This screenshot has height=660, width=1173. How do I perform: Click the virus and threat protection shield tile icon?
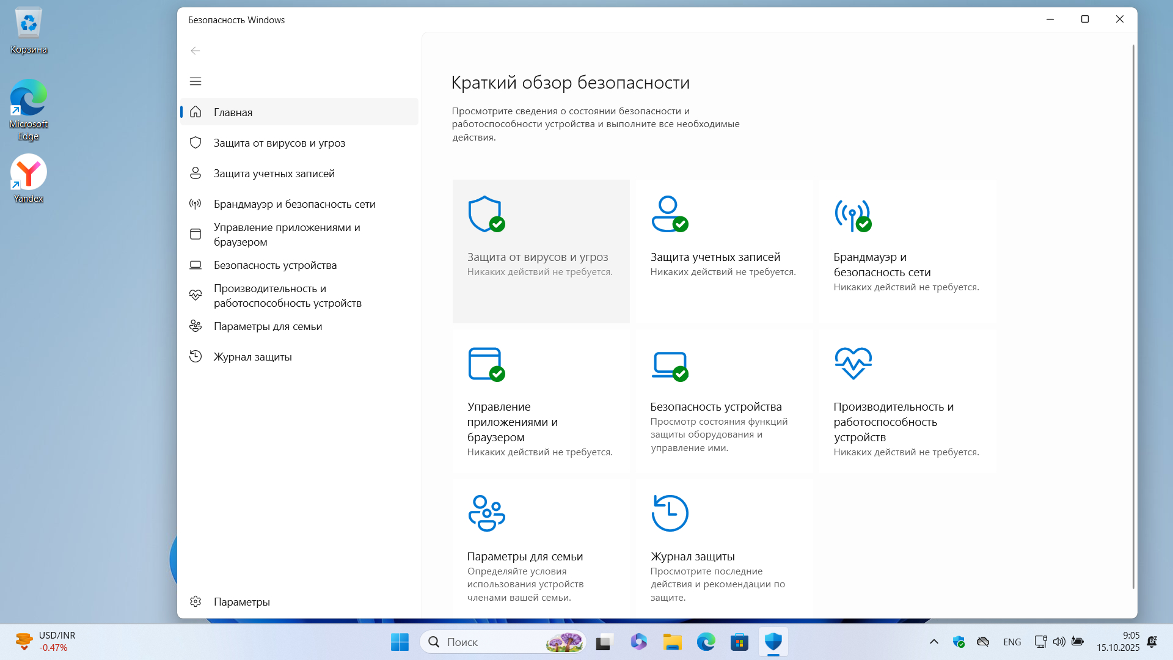pyautogui.click(x=485, y=214)
